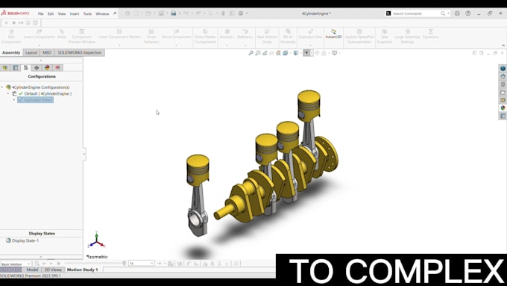Open the PropertyManager tab icon
This screenshot has width=507, height=286.
[16, 68]
